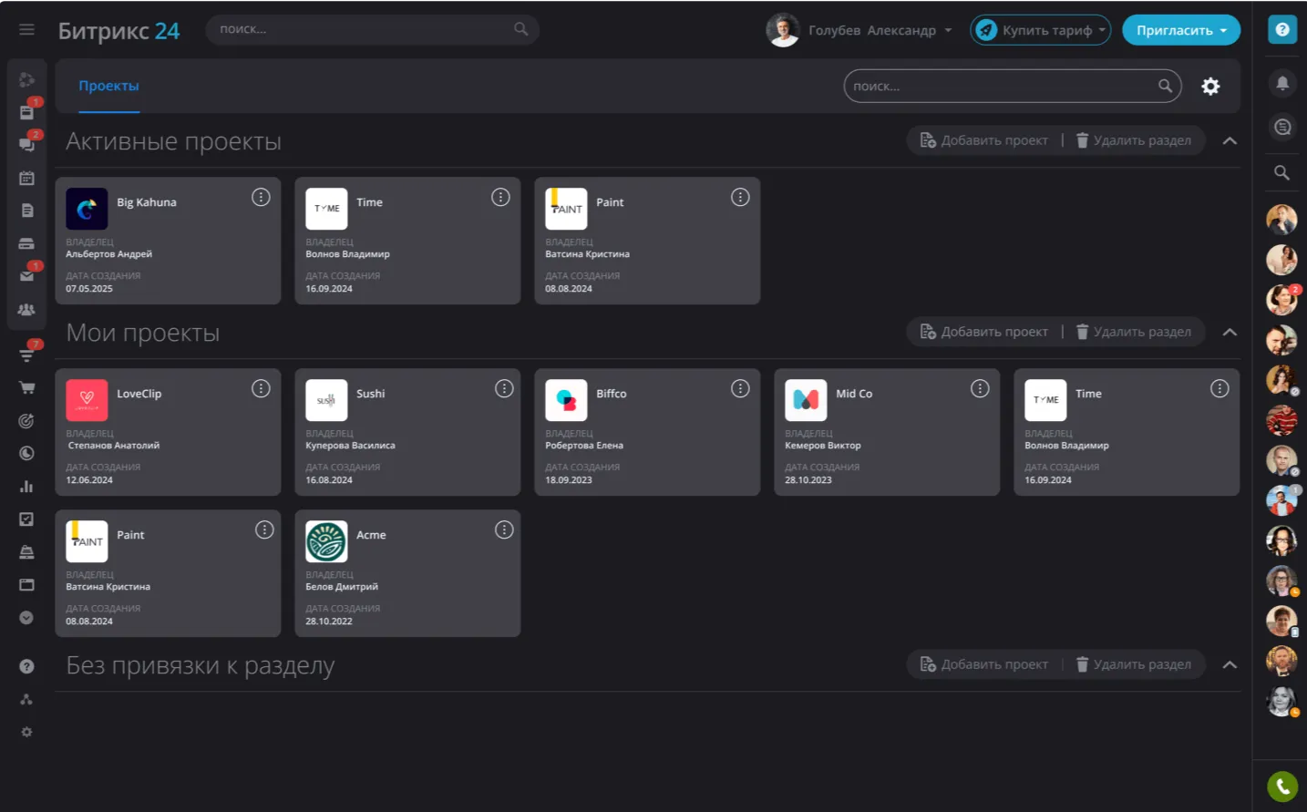Open the chat messages sidebar icon
Screen dimensions: 1307x812
tap(26, 144)
